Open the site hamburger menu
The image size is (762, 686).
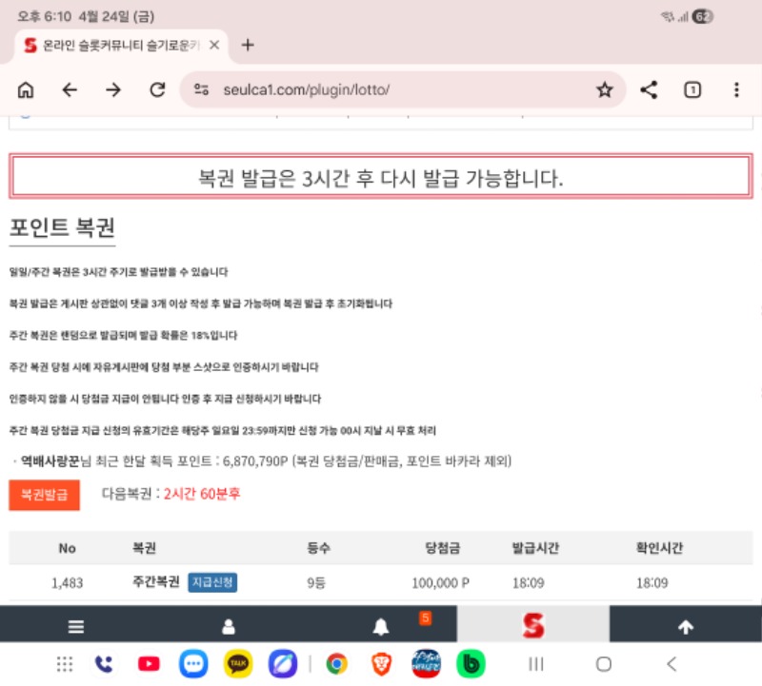[76, 627]
